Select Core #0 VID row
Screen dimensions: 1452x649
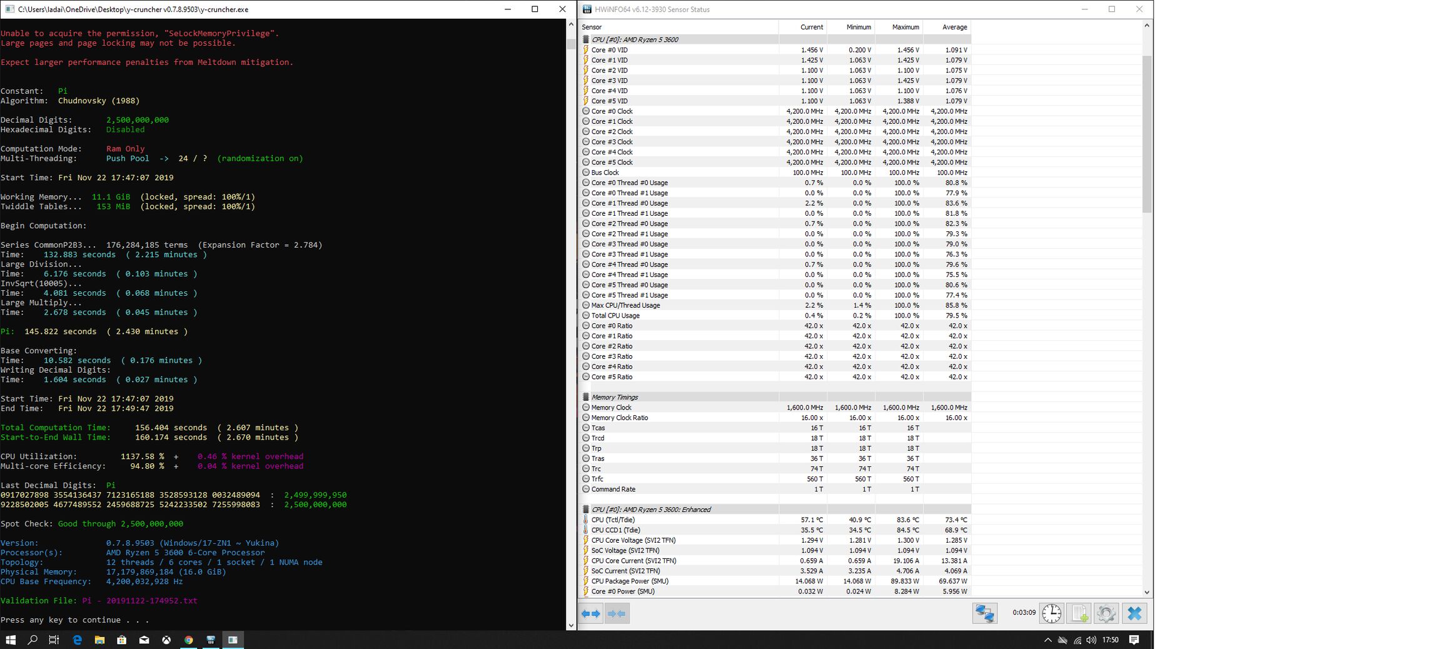(775, 50)
